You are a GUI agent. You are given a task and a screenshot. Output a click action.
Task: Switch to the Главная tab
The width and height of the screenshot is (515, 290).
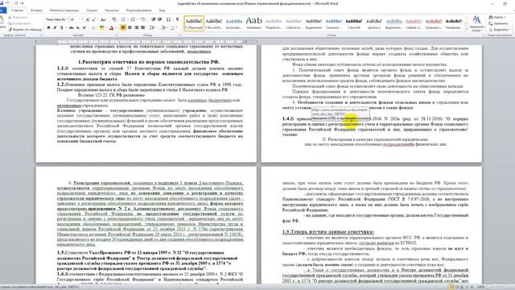(x=17, y=10)
